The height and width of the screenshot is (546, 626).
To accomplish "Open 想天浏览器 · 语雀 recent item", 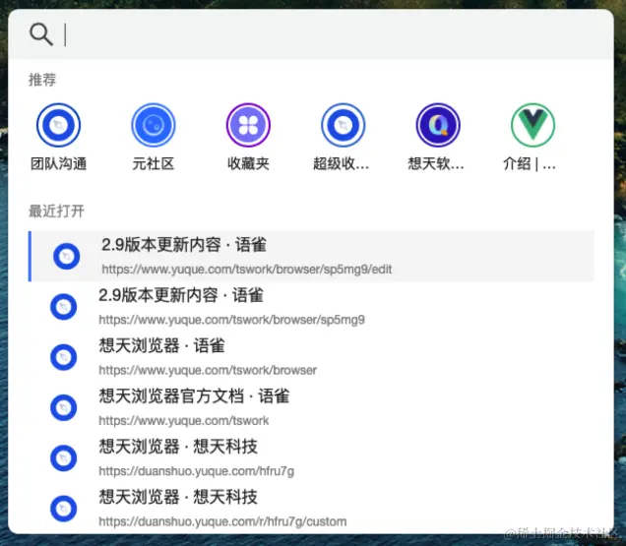I will [162, 345].
